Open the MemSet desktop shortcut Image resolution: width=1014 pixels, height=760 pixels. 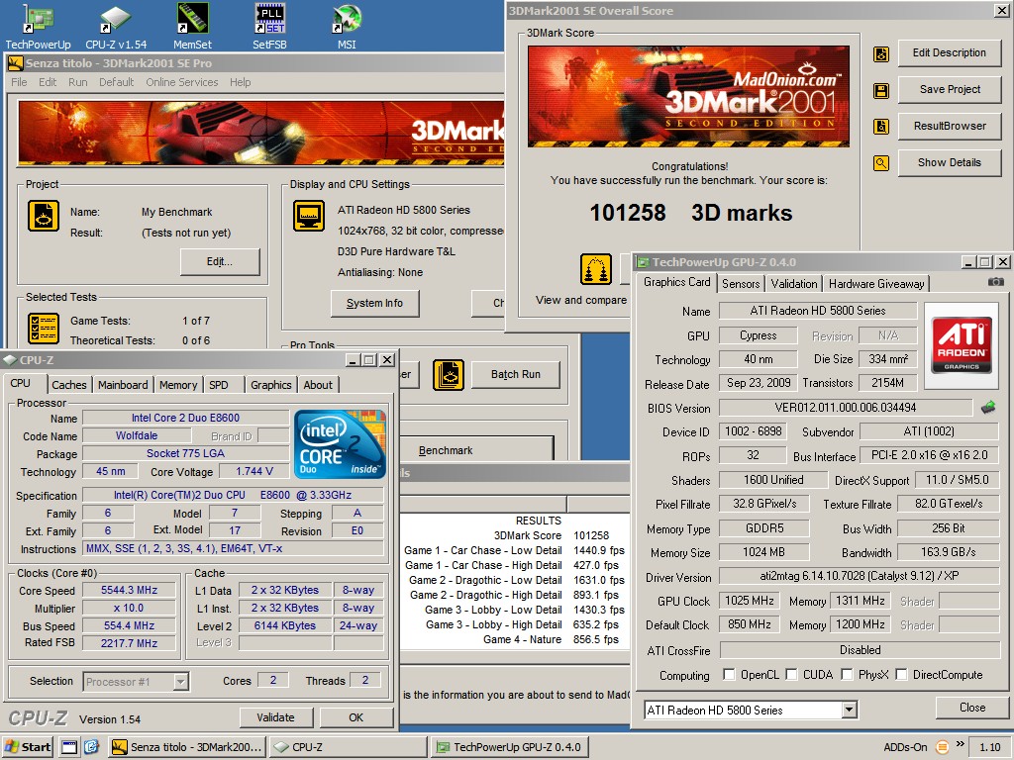pyautogui.click(x=193, y=27)
